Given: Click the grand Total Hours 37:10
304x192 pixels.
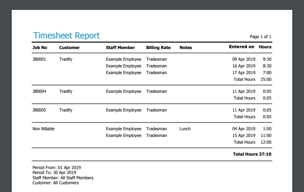Looking at the screenshot, I should (x=252, y=154).
